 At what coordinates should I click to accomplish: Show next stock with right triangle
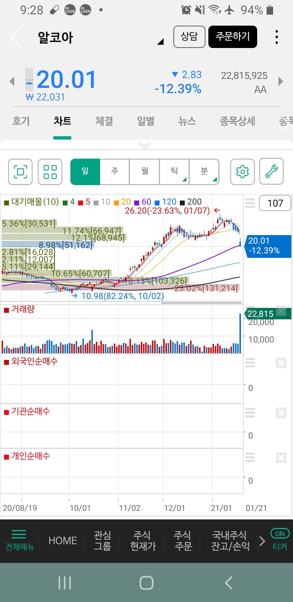[x=281, y=81]
